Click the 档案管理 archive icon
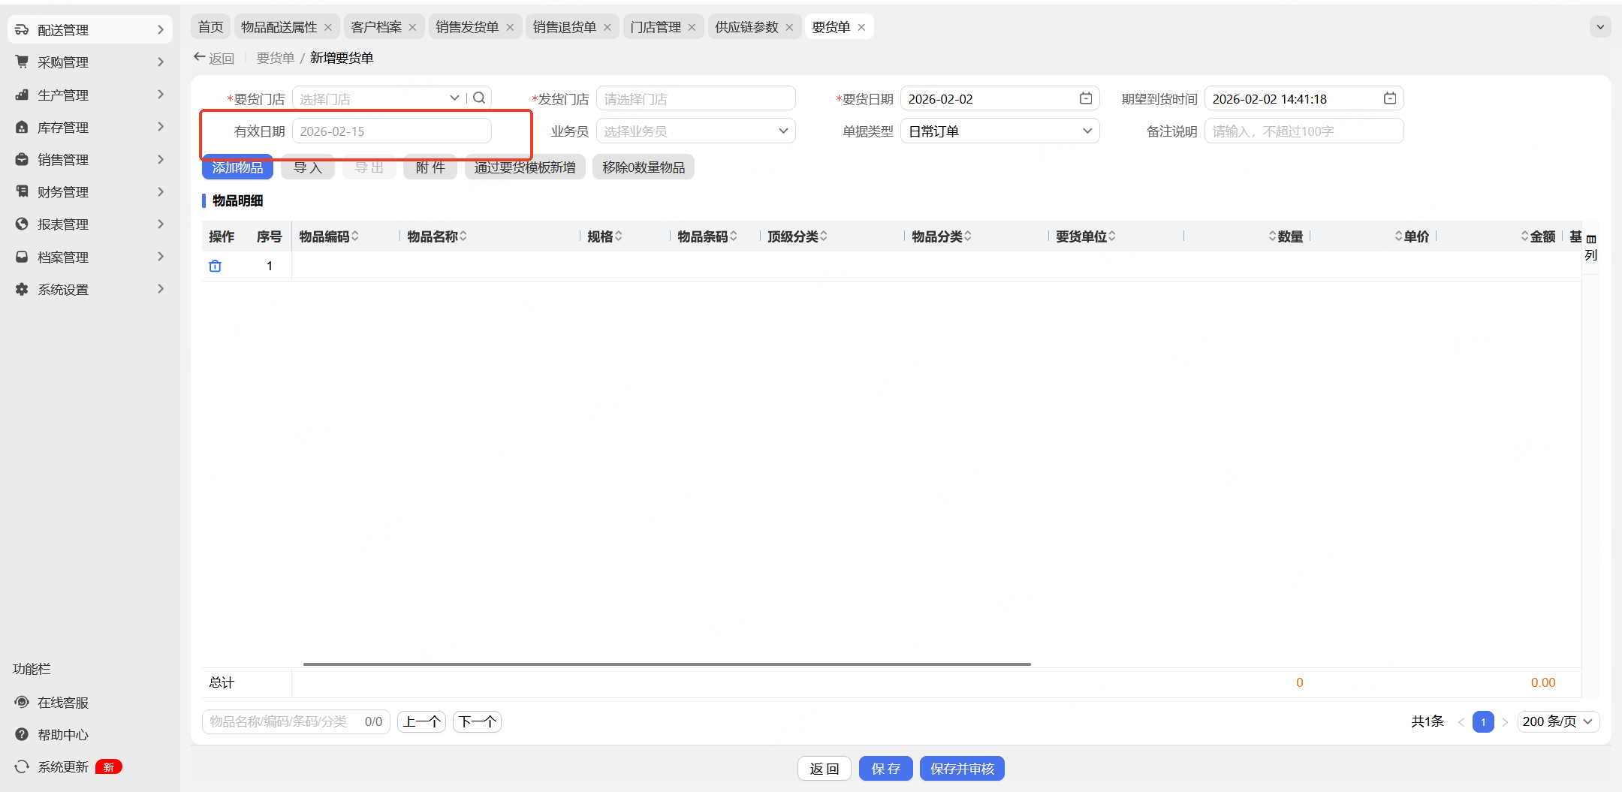Viewport: 1622px width, 792px height. click(22, 257)
